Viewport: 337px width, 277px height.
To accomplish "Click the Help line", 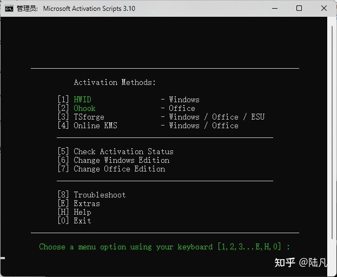I will coord(74,212).
